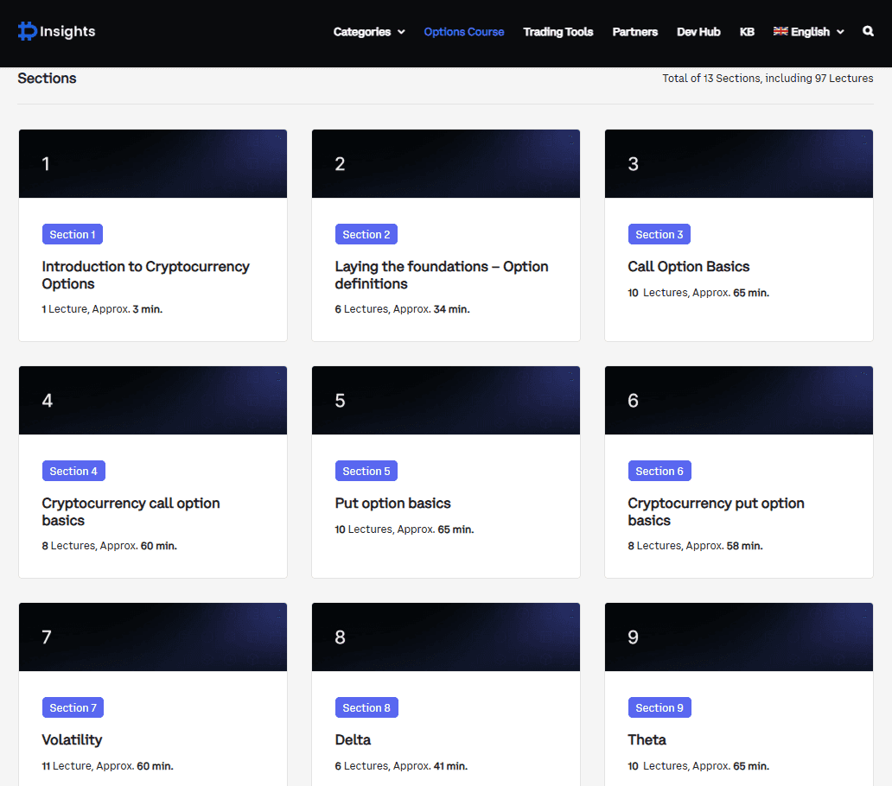Click the Insights site name text
This screenshot has width=892, height=786.
[x=67, y=31]
